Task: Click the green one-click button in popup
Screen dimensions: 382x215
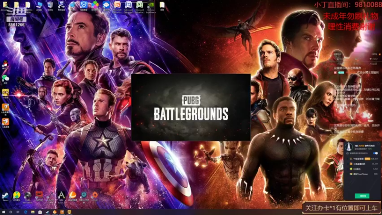Action: pos(362,196)
